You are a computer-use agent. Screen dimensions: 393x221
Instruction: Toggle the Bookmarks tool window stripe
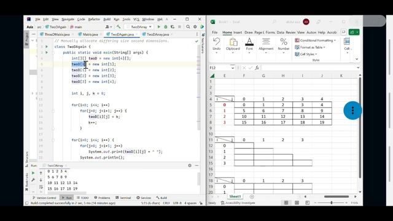[27, 182]
